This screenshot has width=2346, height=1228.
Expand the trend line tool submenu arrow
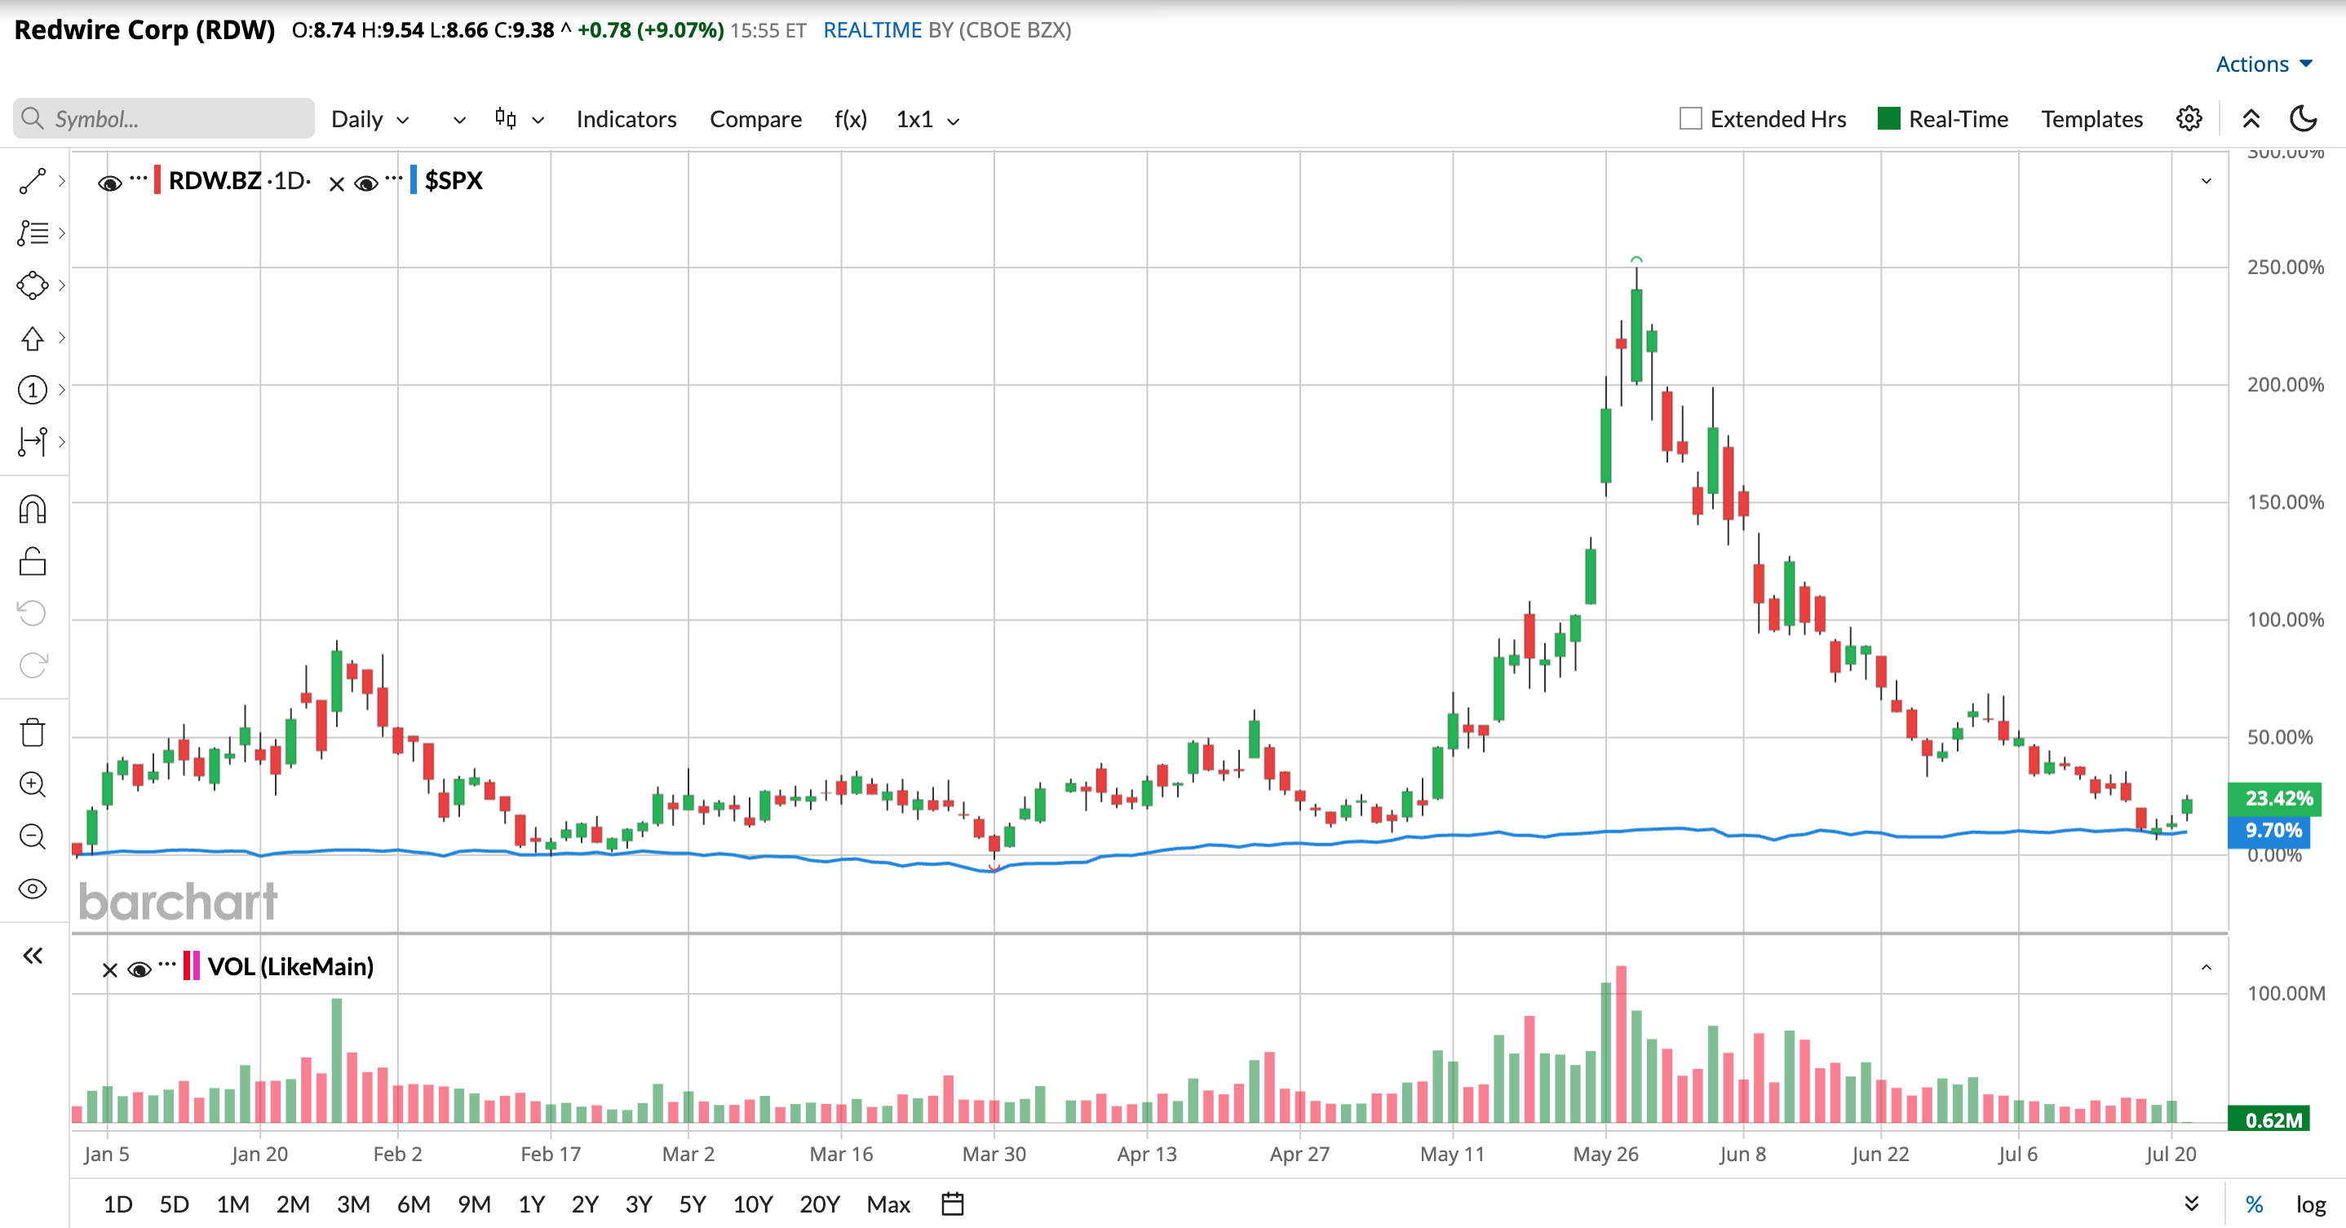pos(61,181)
